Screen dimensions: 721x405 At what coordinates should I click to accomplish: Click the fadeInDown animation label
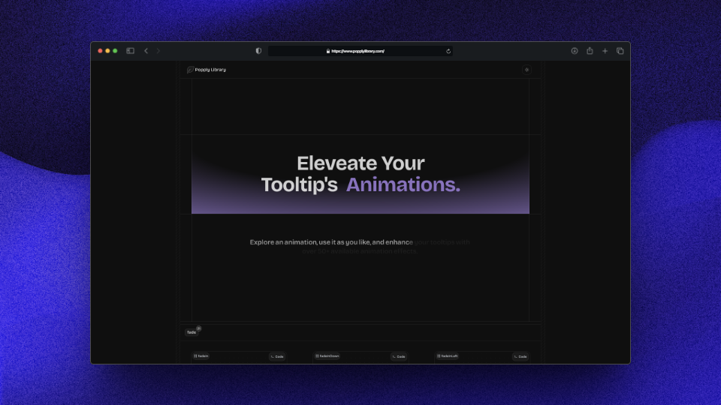[327, 355]
